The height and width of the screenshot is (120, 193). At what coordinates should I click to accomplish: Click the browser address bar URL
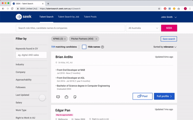60,9
